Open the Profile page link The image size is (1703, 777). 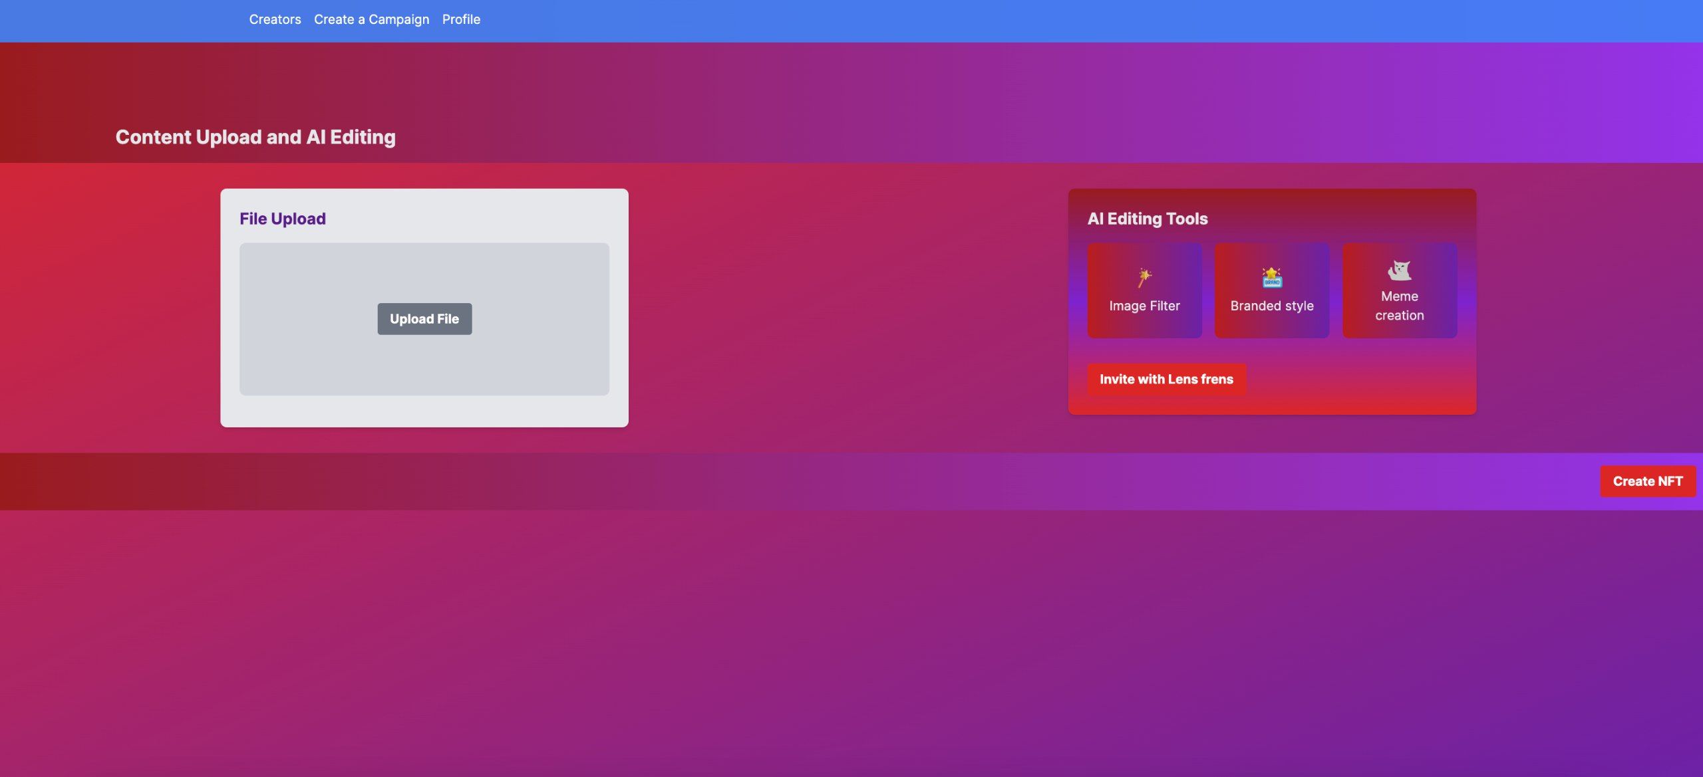coord(461,20)
